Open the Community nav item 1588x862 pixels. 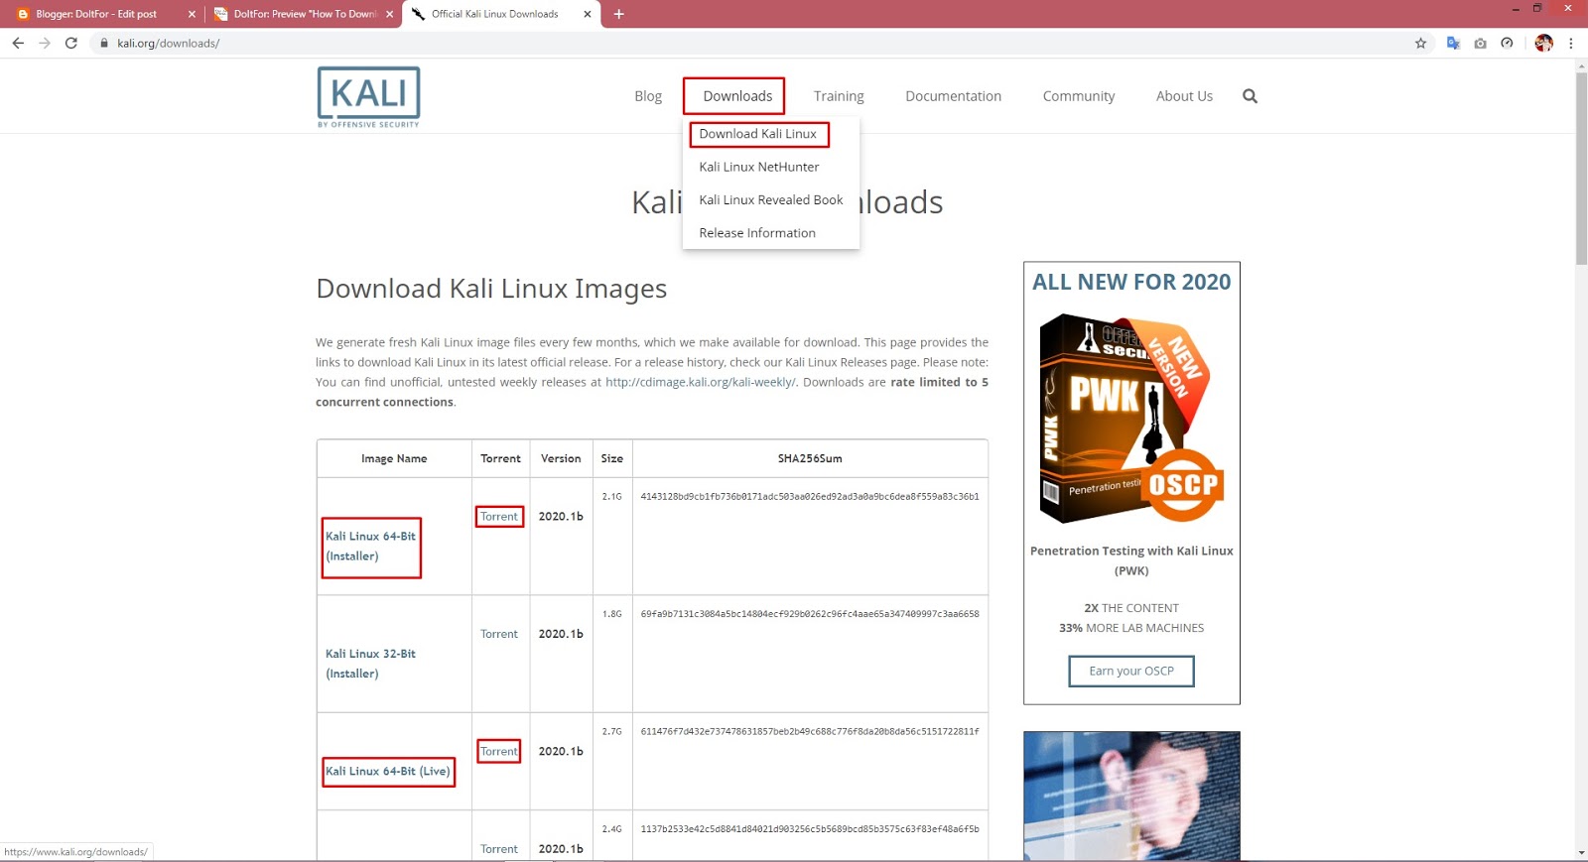tap(1079, 96)
